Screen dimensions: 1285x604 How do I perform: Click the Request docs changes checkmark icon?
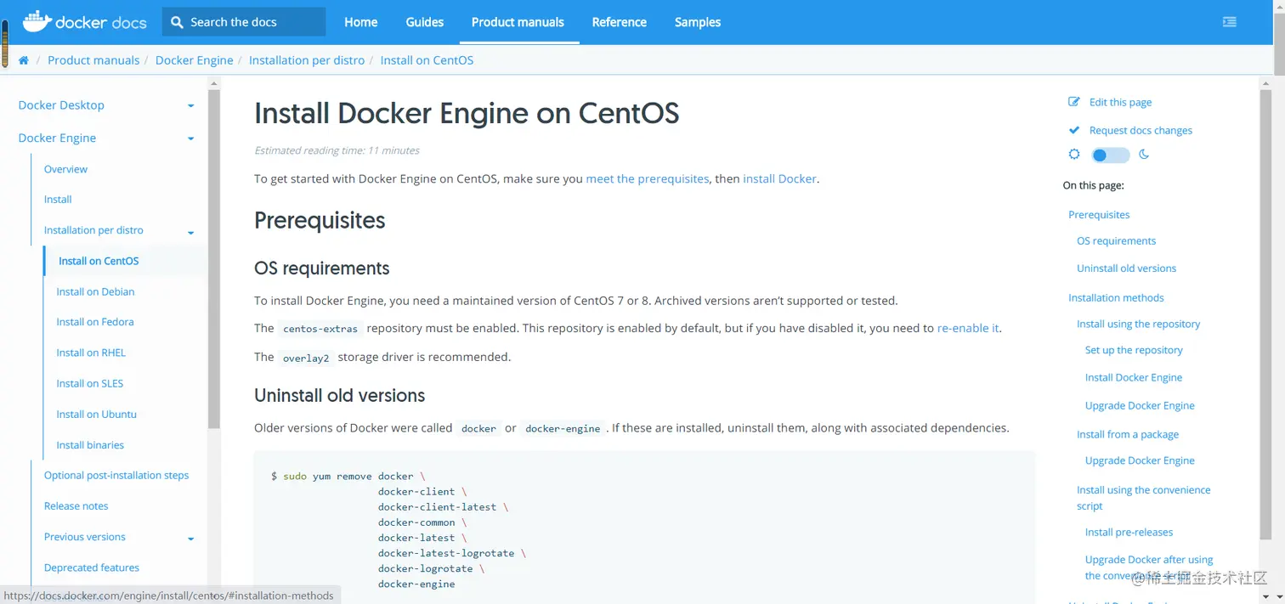(1074, 130)
